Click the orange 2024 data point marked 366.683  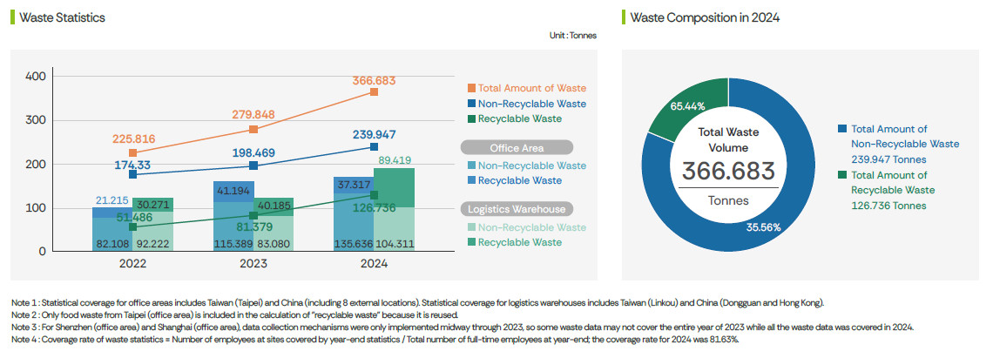[x=374, y=91]
